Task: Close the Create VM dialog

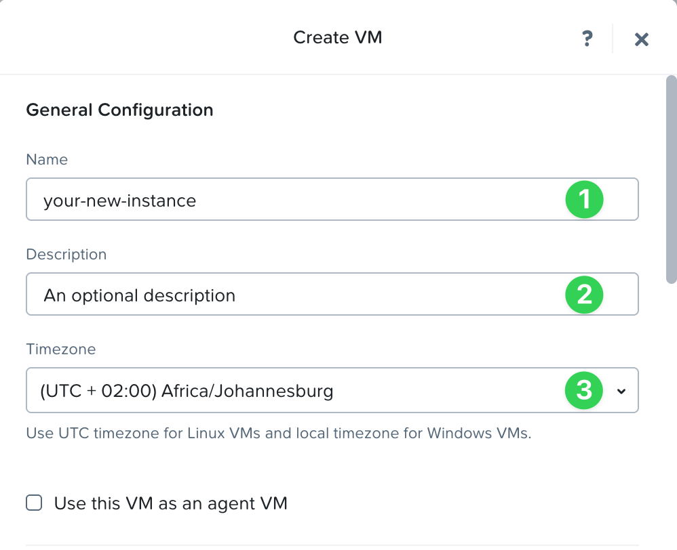Action: point(641,39)
